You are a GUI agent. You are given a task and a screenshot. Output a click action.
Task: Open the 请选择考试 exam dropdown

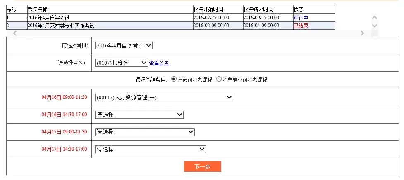pos(124,46)
